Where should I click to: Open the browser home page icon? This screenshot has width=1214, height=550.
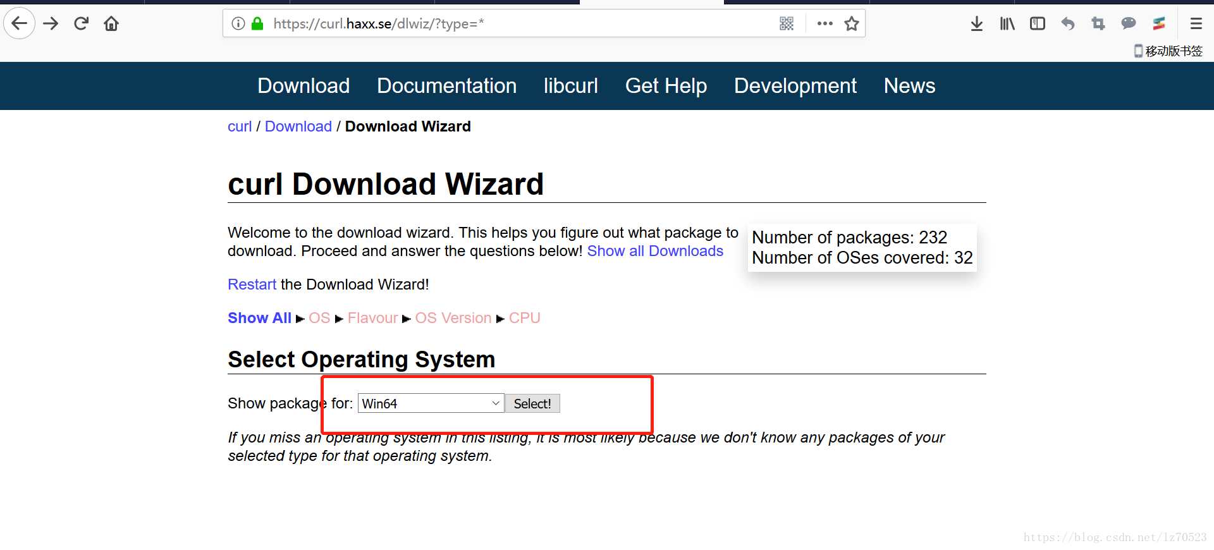[x=111, y=23]
